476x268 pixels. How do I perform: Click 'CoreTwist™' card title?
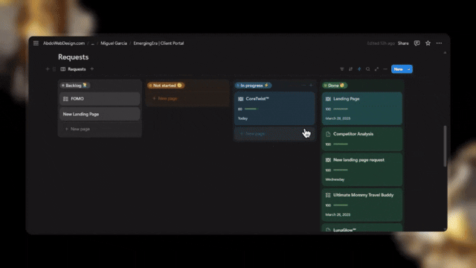tap(257, 99)
